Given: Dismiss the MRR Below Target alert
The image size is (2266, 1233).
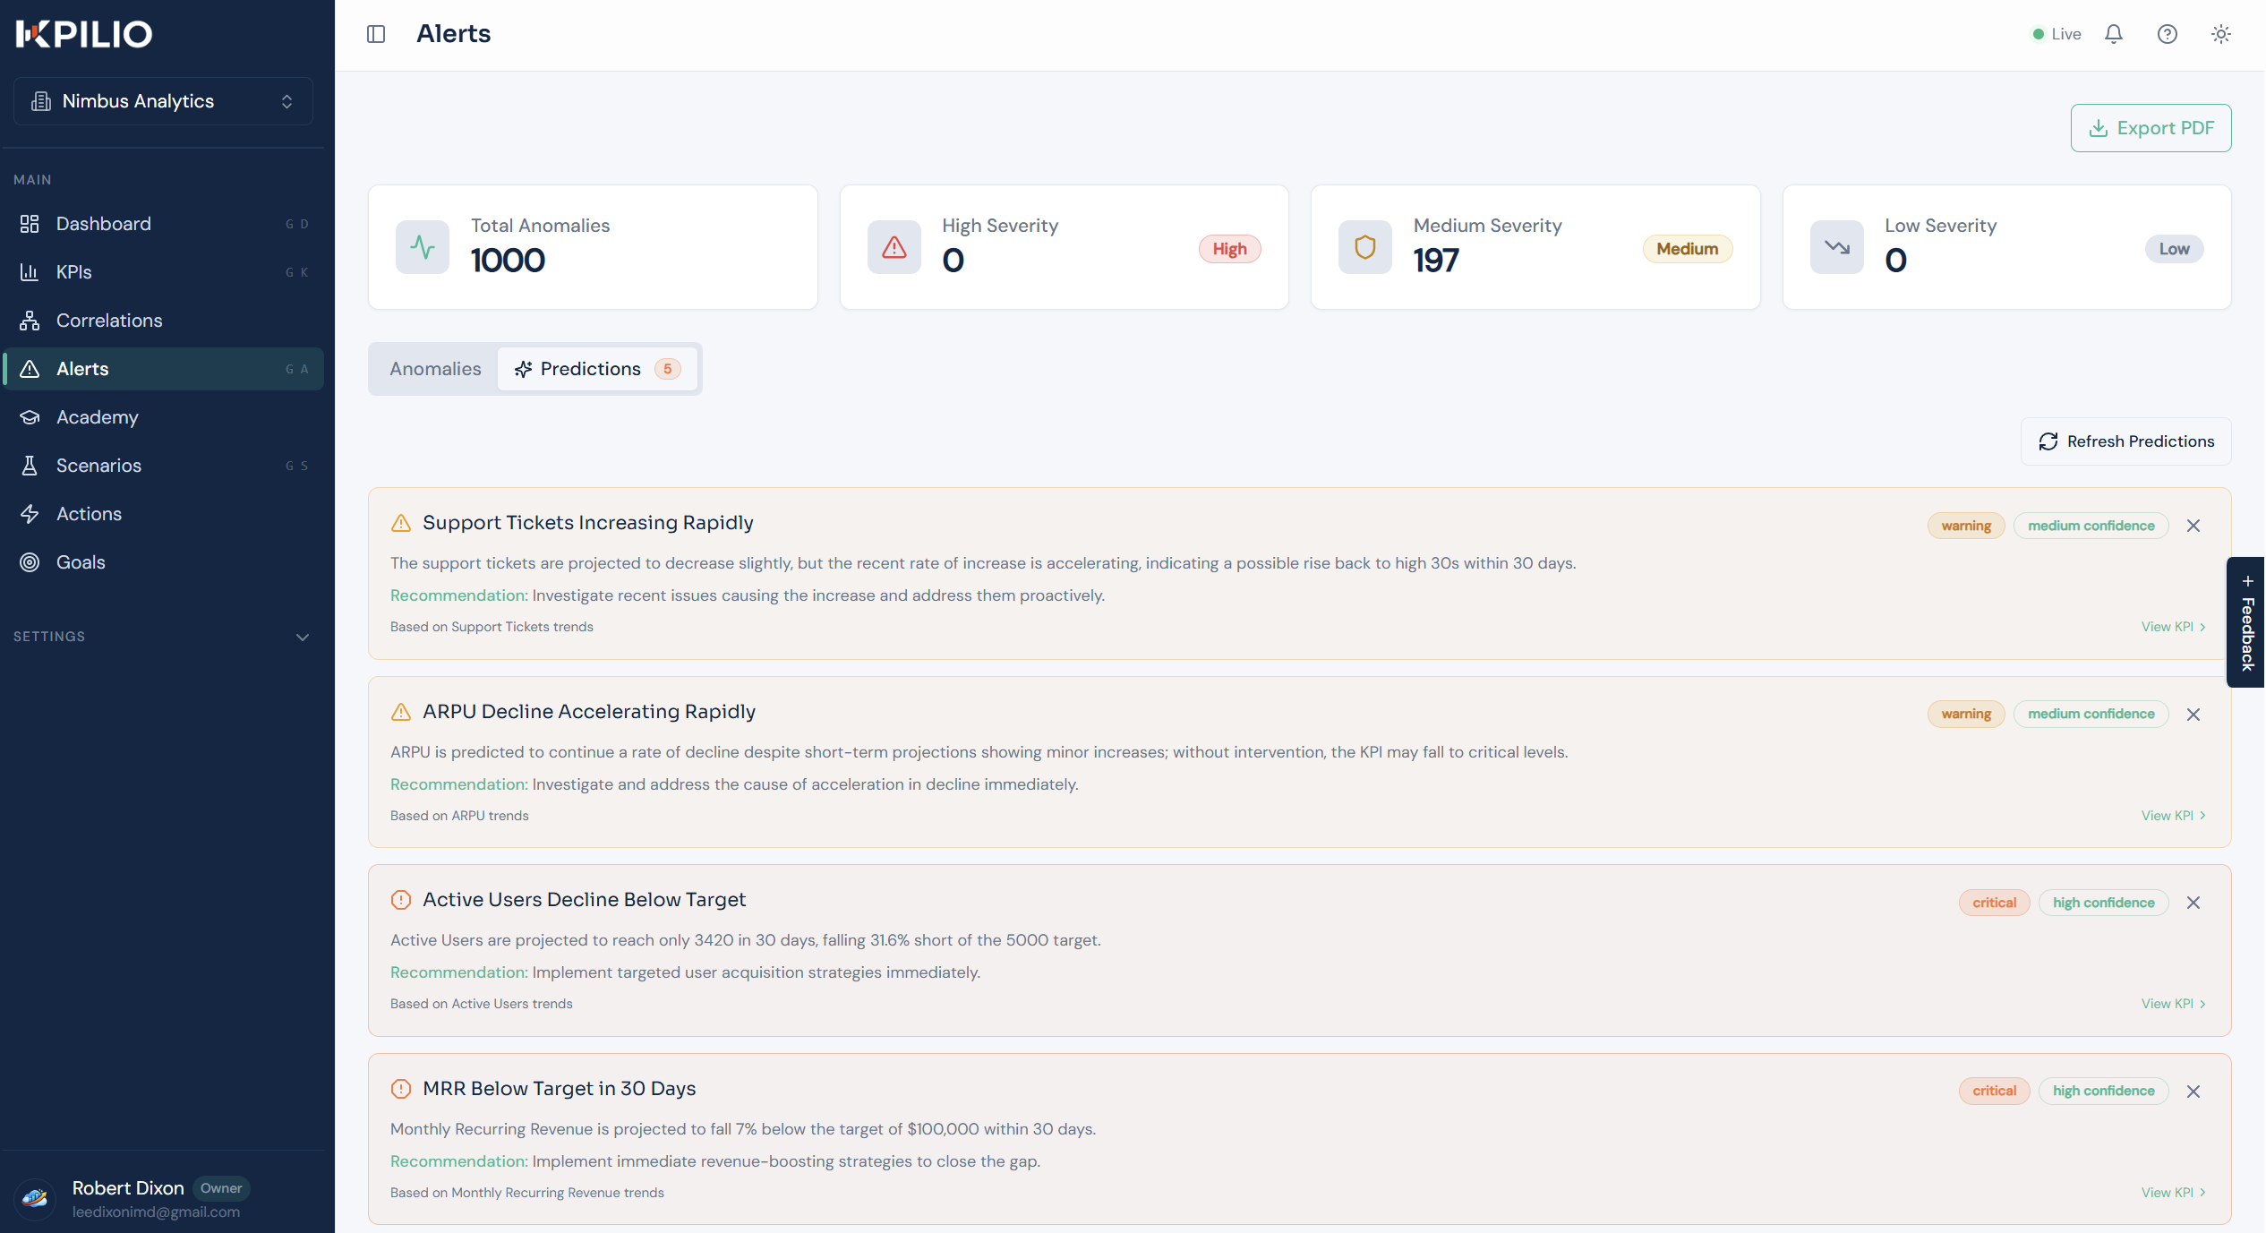Looking at the screenshot, I should click(2193, 1092).
